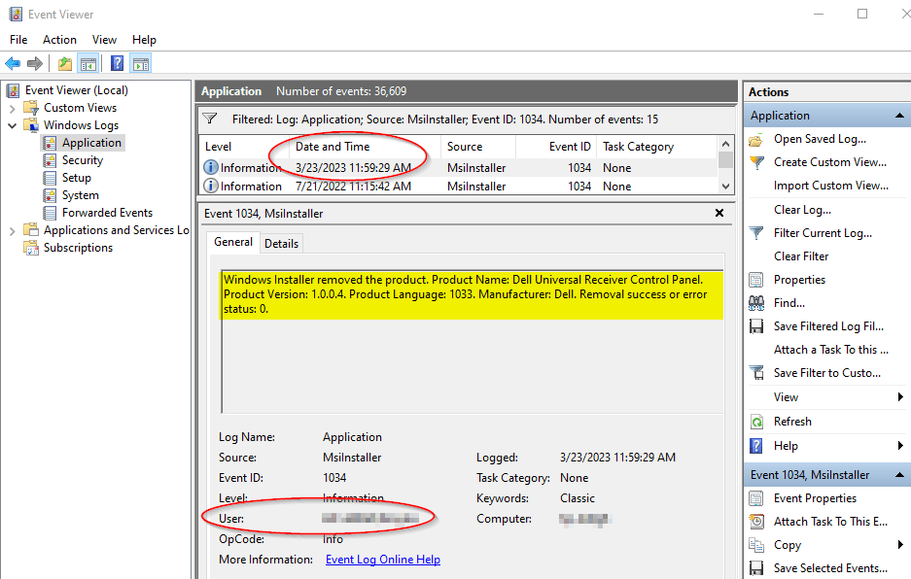Sort by the Source column header

(x=478, y=147)
